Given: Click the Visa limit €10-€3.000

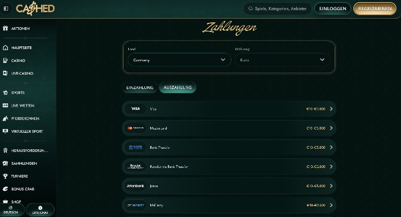Looking at the screenshot, I should [x=316, y=109].
